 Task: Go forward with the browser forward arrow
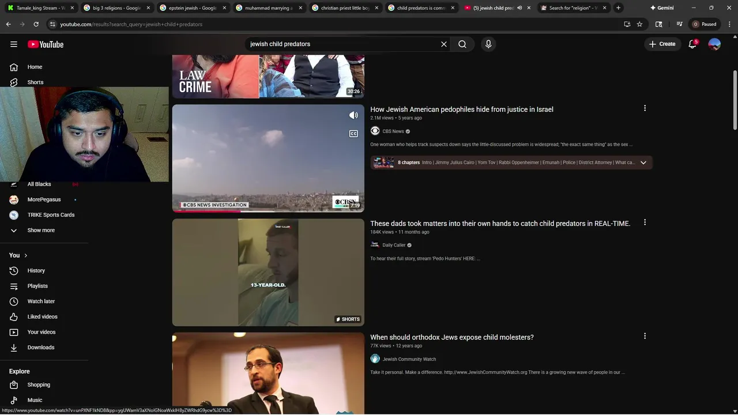tap(22, 24)
